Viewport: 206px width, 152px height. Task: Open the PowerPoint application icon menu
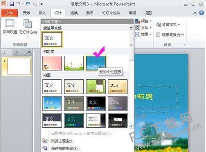coord(4,4)
